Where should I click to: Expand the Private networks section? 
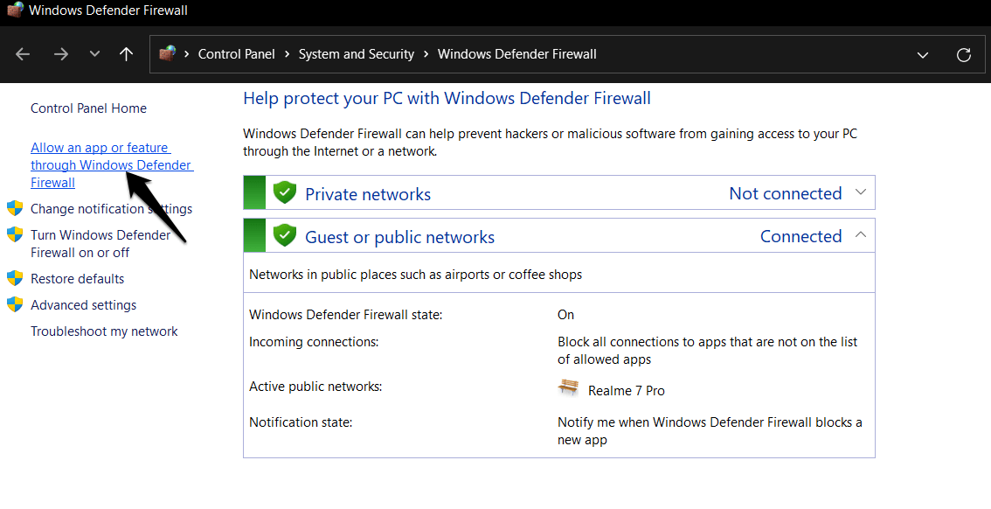pos(861,192)
